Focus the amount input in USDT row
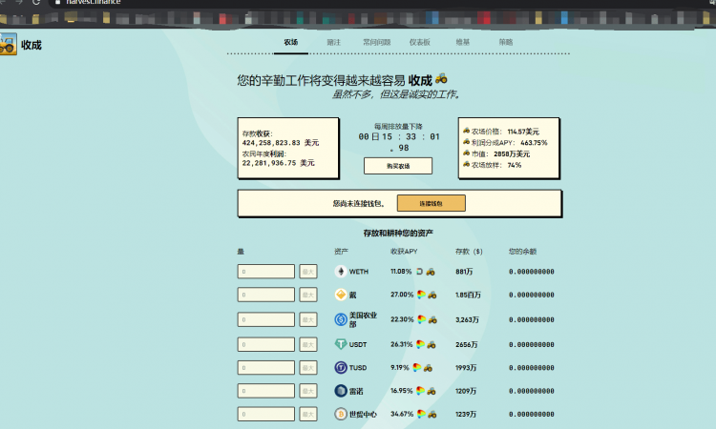716x429 pixels. 266,344
